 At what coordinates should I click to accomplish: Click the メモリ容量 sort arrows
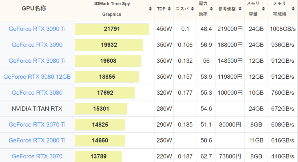point(263,9)
